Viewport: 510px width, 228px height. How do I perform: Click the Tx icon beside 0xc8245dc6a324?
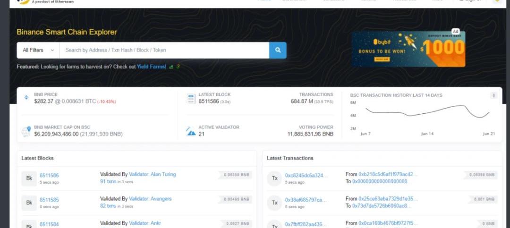(274, 178)
